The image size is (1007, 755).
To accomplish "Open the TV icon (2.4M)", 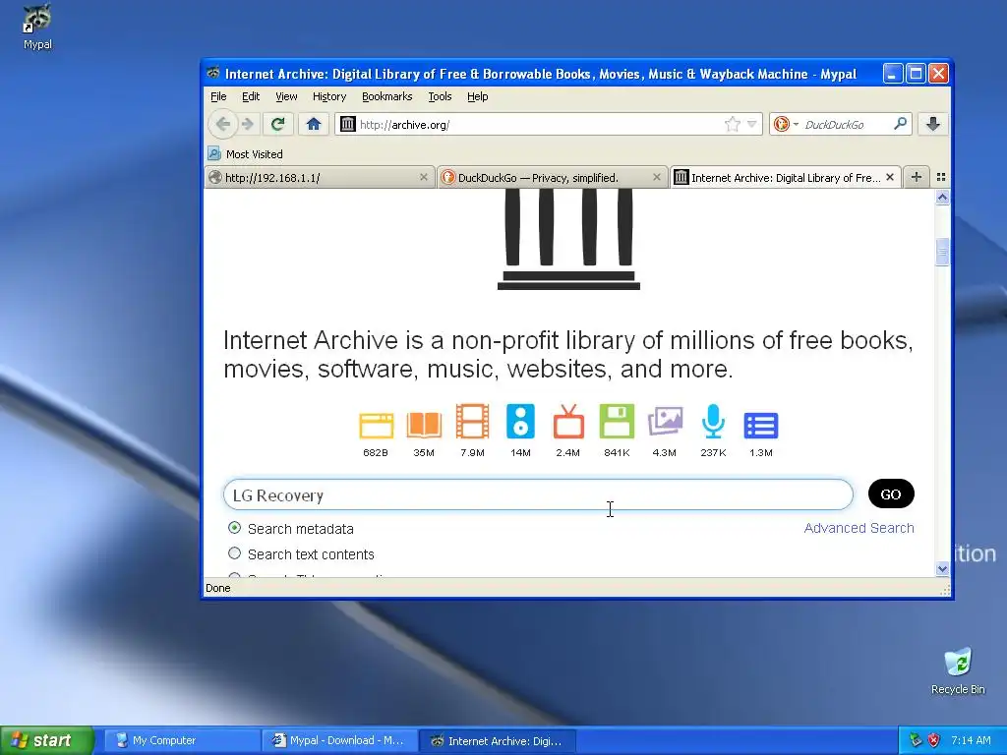I will point(568,422).
